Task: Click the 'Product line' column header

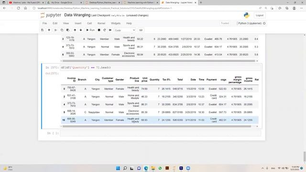Action: [x=134, y=80]
